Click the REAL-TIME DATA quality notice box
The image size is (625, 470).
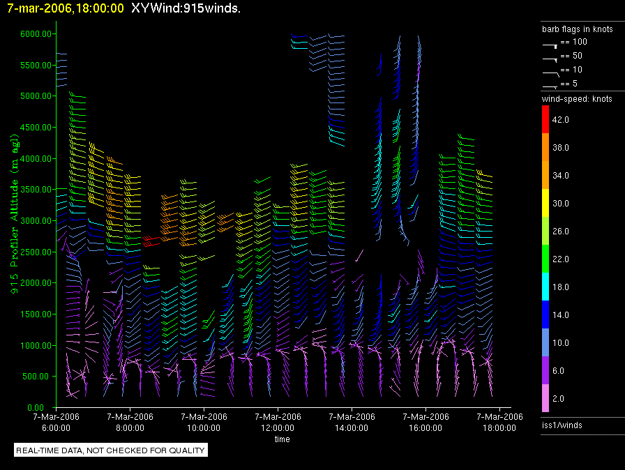coord(111,450)
